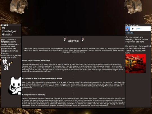Click 'Making melodies is annoying.' heading
The width and height of the screenshot is (152, 114).
point(34,95)
